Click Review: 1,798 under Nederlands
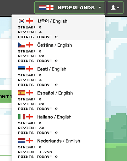Screen dimensions: 127x161 point(35,152)
